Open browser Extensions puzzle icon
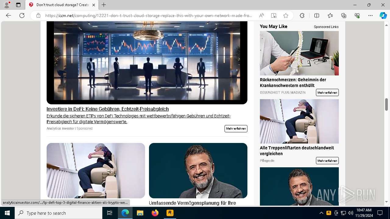Screen dimensions: 390x219 (302, 16)
